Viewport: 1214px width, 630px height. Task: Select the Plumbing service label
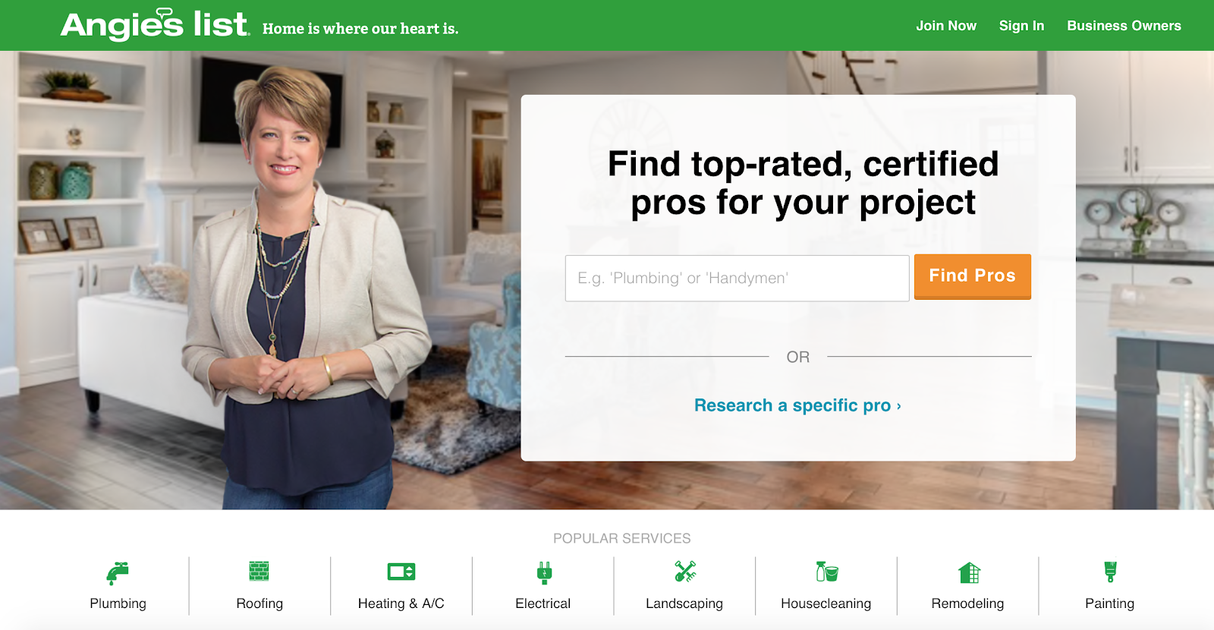(x=118, y=603)
